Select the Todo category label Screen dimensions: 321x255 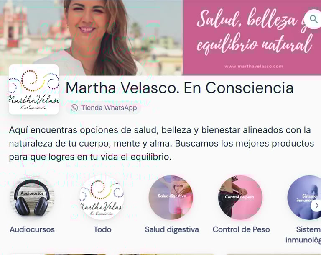click(102, 229)
